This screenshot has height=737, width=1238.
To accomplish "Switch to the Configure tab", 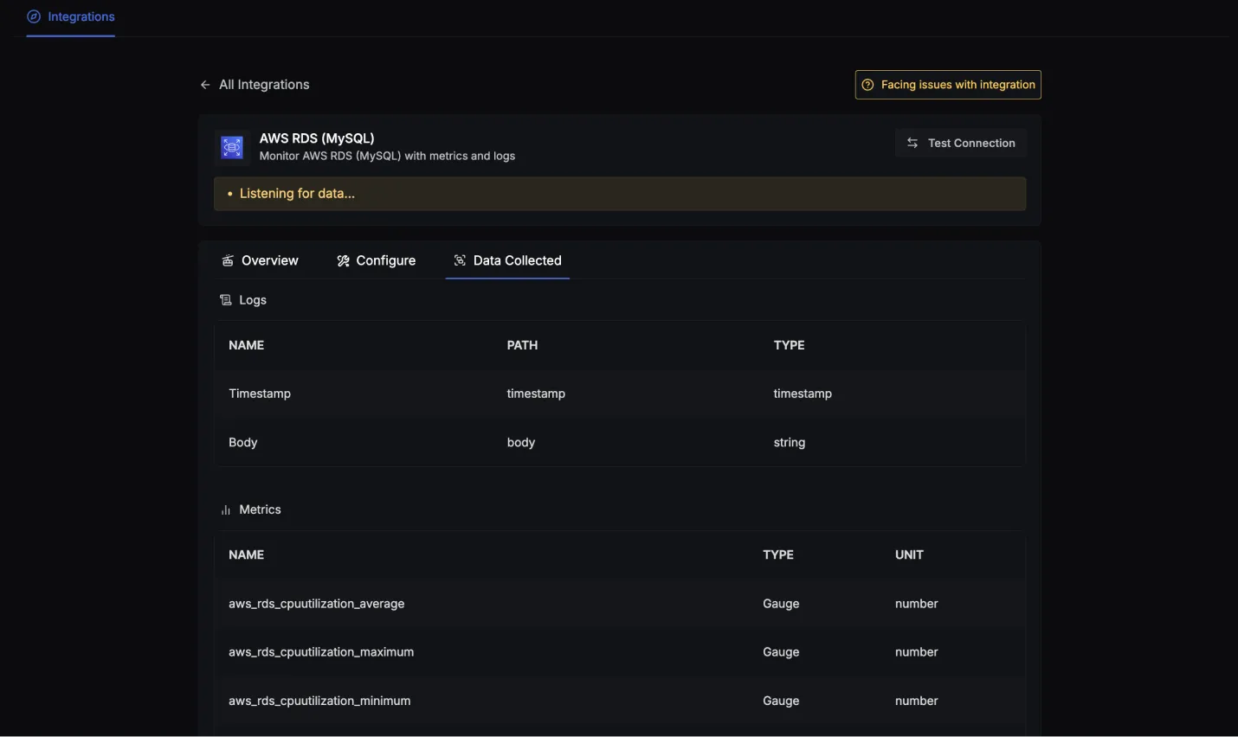I will click(x=377, y=260).
